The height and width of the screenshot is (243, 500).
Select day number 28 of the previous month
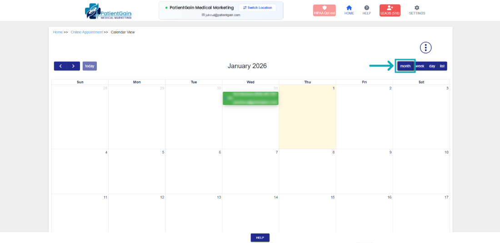click(x=105, y=88)
